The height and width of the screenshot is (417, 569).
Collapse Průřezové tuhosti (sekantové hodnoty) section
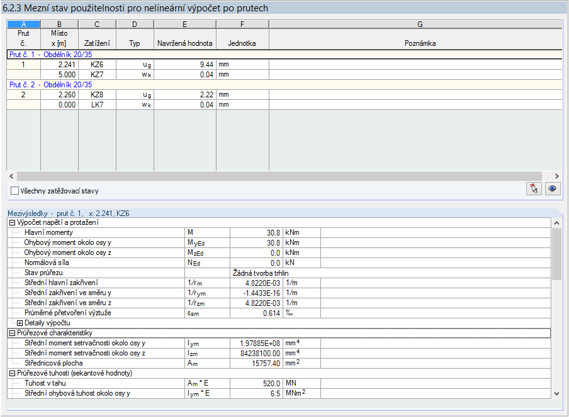(x=12, y=373)
